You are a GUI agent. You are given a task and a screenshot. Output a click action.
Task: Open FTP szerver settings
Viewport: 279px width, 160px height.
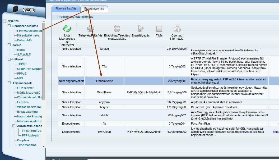25,88
